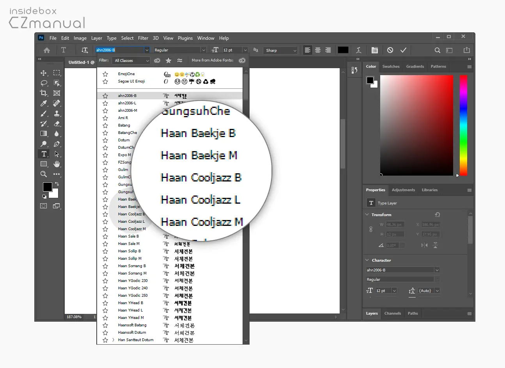Center text in options bar

pyautogui.click(x=318, y=50)
